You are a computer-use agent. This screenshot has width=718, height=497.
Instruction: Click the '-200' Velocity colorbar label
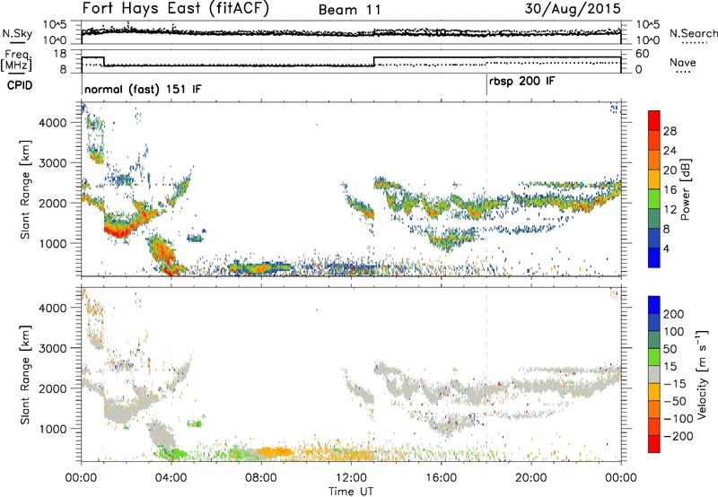tap(679, 436)
